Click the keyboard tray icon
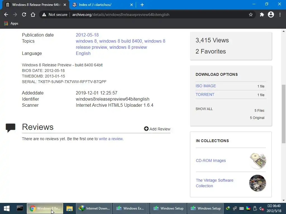Image resolution: width=286 pixels, height=214 pixels. tap(242, 208)
